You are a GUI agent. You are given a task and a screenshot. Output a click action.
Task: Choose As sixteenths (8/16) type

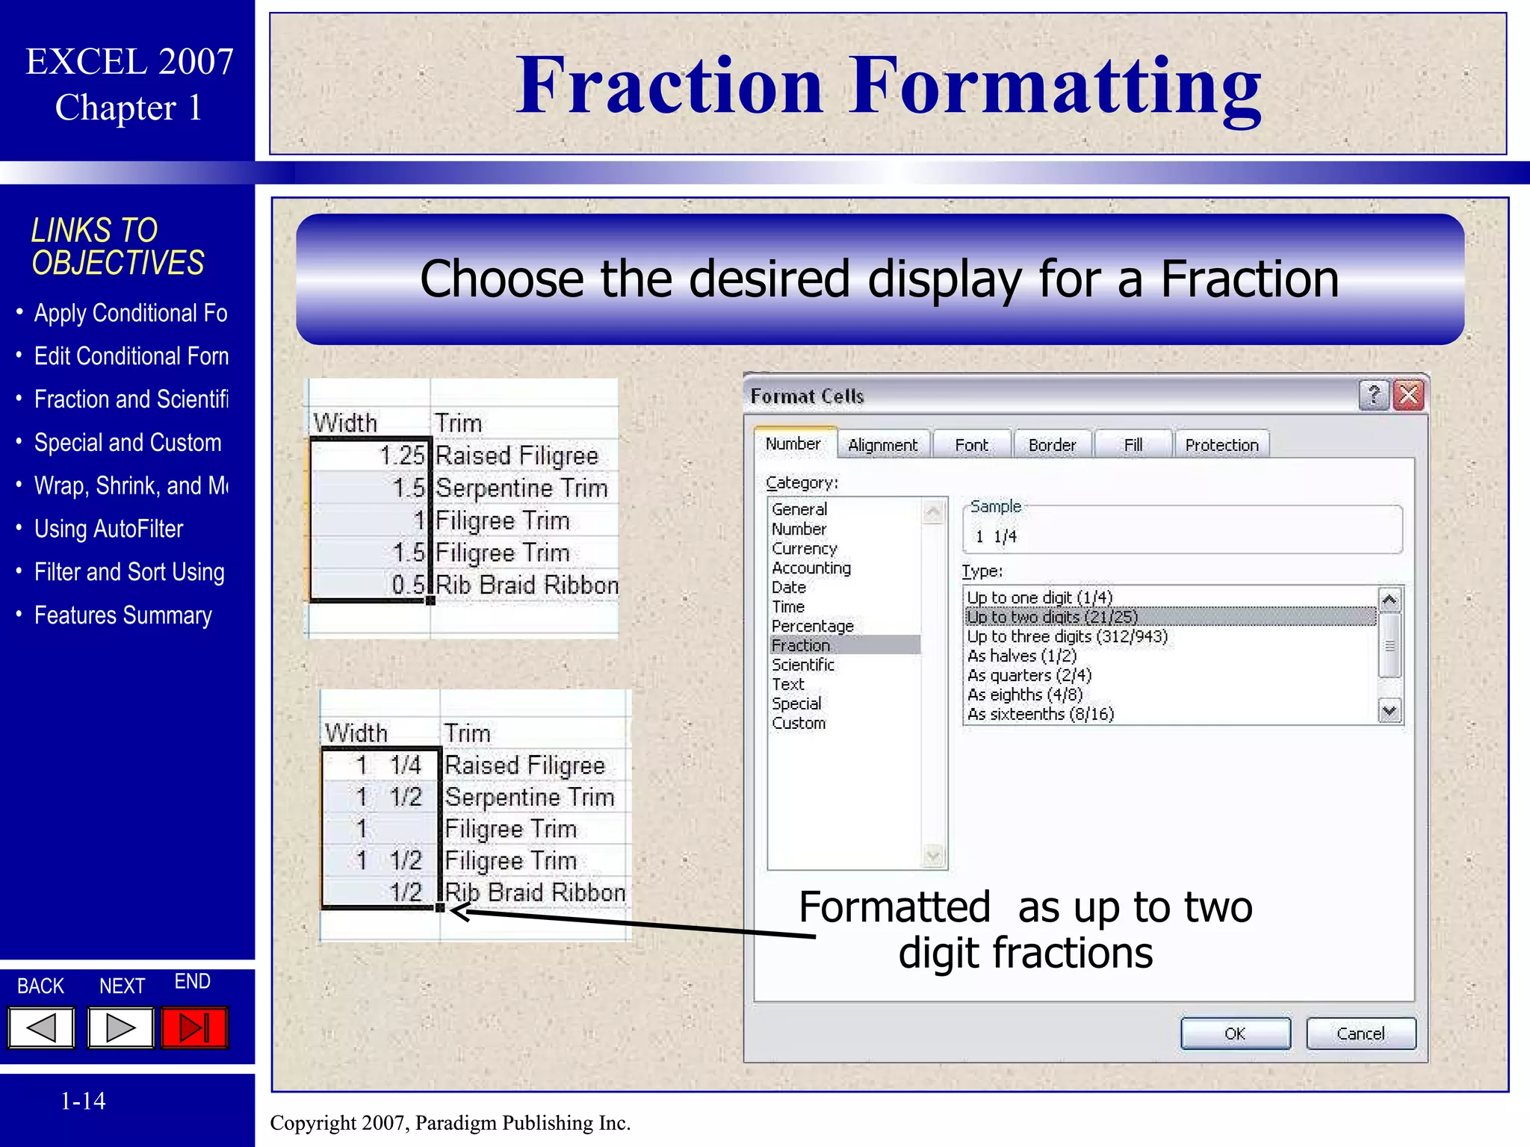pos(1041,714)
